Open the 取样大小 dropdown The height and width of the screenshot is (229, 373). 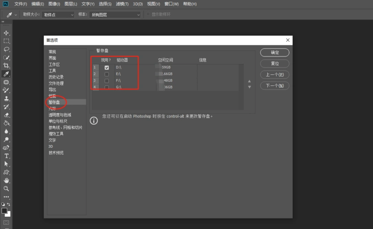58,15
